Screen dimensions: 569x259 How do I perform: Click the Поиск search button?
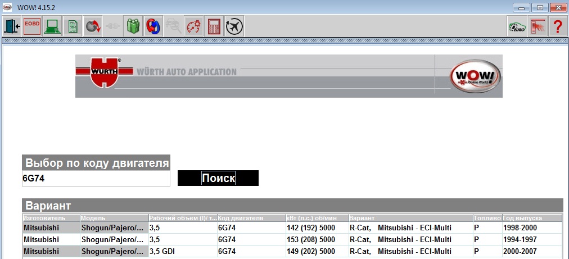[218, 178]
